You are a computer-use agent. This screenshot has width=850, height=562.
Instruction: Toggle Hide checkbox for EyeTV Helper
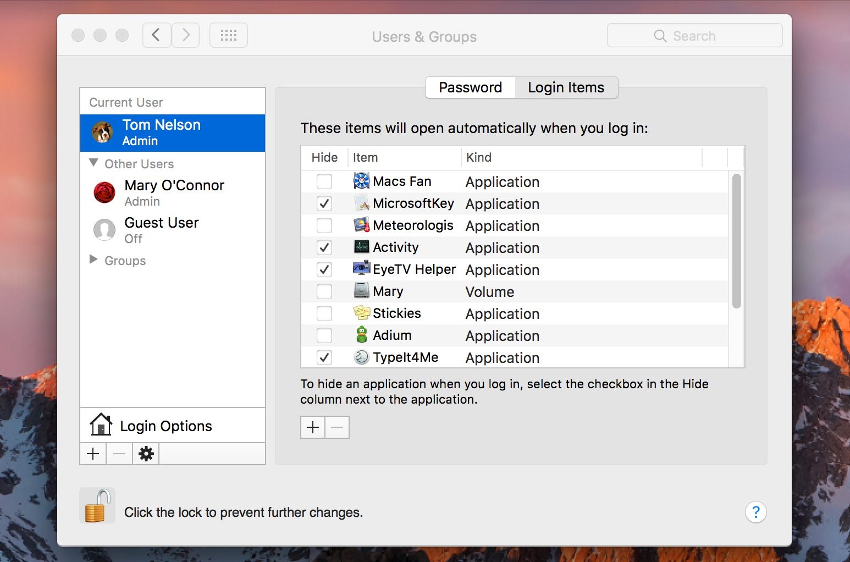tap(324, 269)
